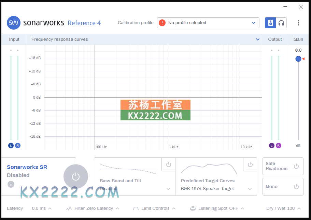Image resolution: width=311 pixels, height=220 pixels.
Task: Open the Calibration profile dropdown
Action: point(208,23)
